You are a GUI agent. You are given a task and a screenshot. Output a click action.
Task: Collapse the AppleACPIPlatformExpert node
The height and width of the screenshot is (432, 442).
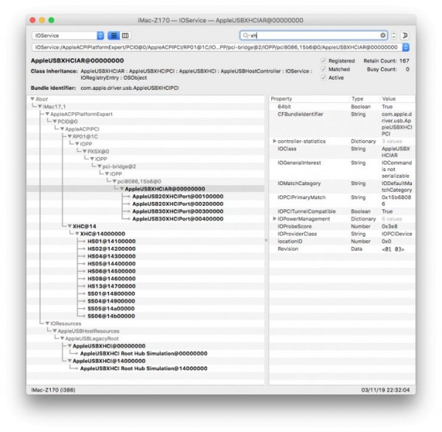(x=47, y=114)
